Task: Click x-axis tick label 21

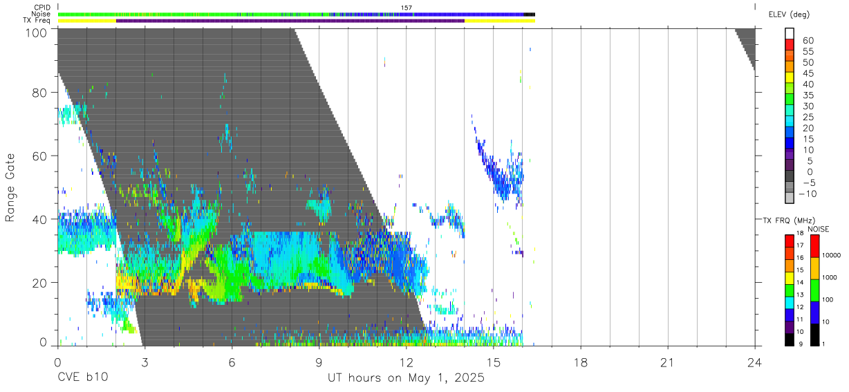Action: click(x=667, y=362)
